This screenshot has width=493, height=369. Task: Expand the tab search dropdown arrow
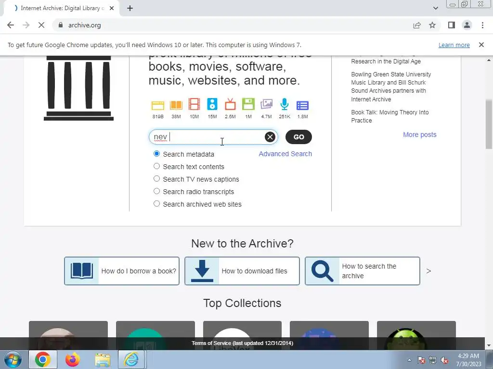coord(435,8)
